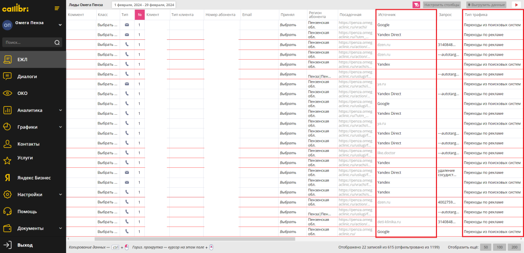Sort by the № column header
524x253 pixels.
coord(139,15)
